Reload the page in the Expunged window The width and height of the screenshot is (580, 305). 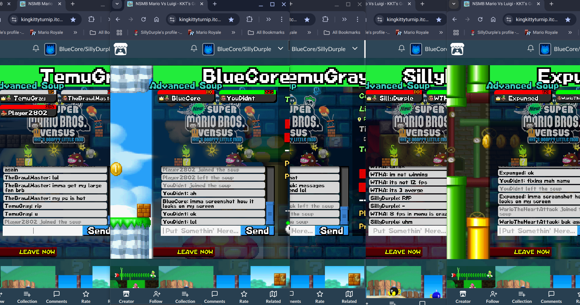[480, 19]
